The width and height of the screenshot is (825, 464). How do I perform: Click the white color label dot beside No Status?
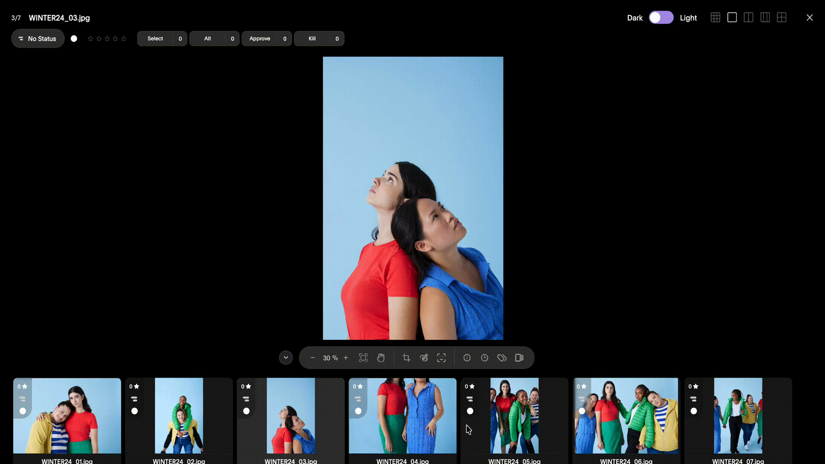coord(74,39)
